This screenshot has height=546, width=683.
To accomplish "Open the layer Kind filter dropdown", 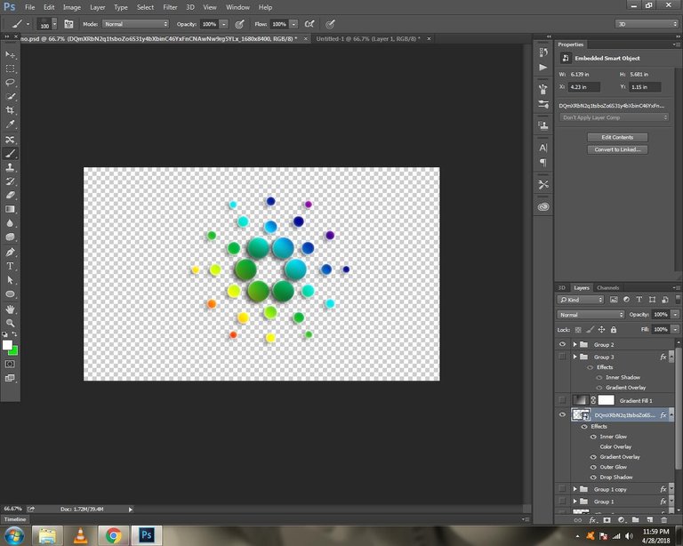I will [x=581, y=300].
